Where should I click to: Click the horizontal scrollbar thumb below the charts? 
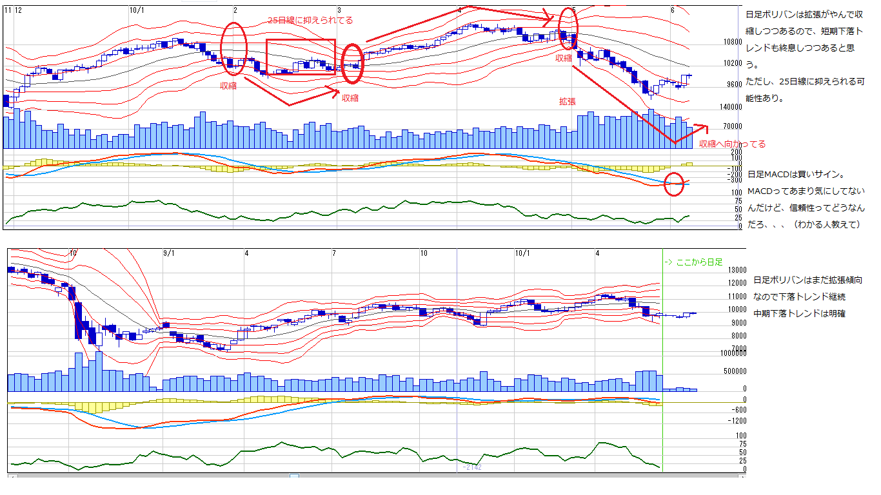[293, 477]
